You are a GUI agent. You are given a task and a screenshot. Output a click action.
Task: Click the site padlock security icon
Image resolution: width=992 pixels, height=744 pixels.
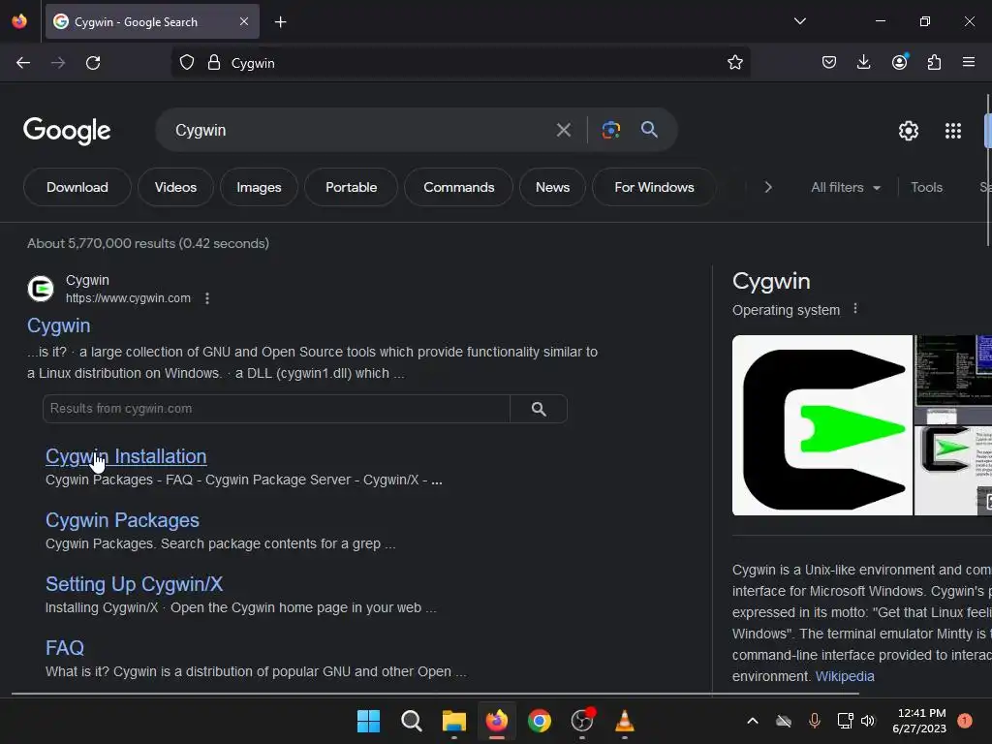(x=214, y=63)
